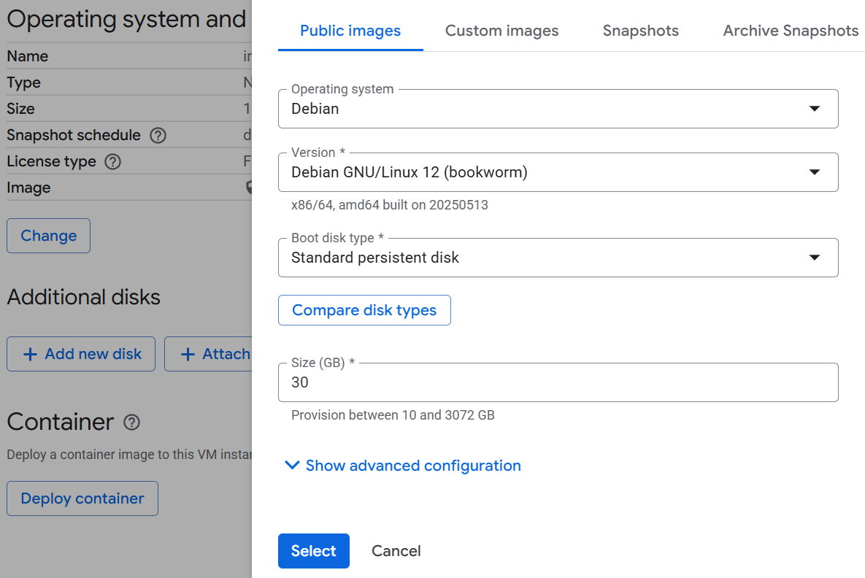Click the Snapshot schedule help icon
Image resolution: width=865 pixels, height=578 pixels.
(x=158, y=136)
